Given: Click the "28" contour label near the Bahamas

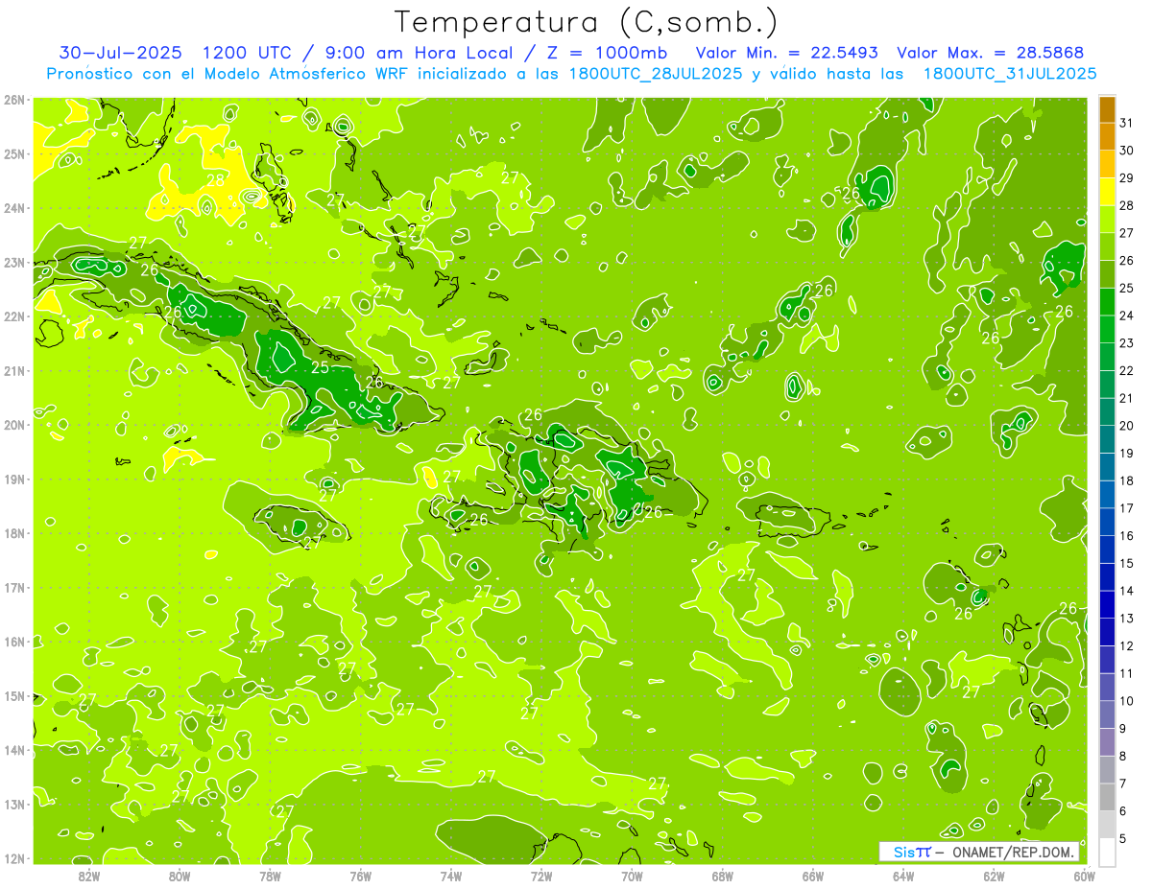Looking at the screenshot, I should (x=215, y=179).
